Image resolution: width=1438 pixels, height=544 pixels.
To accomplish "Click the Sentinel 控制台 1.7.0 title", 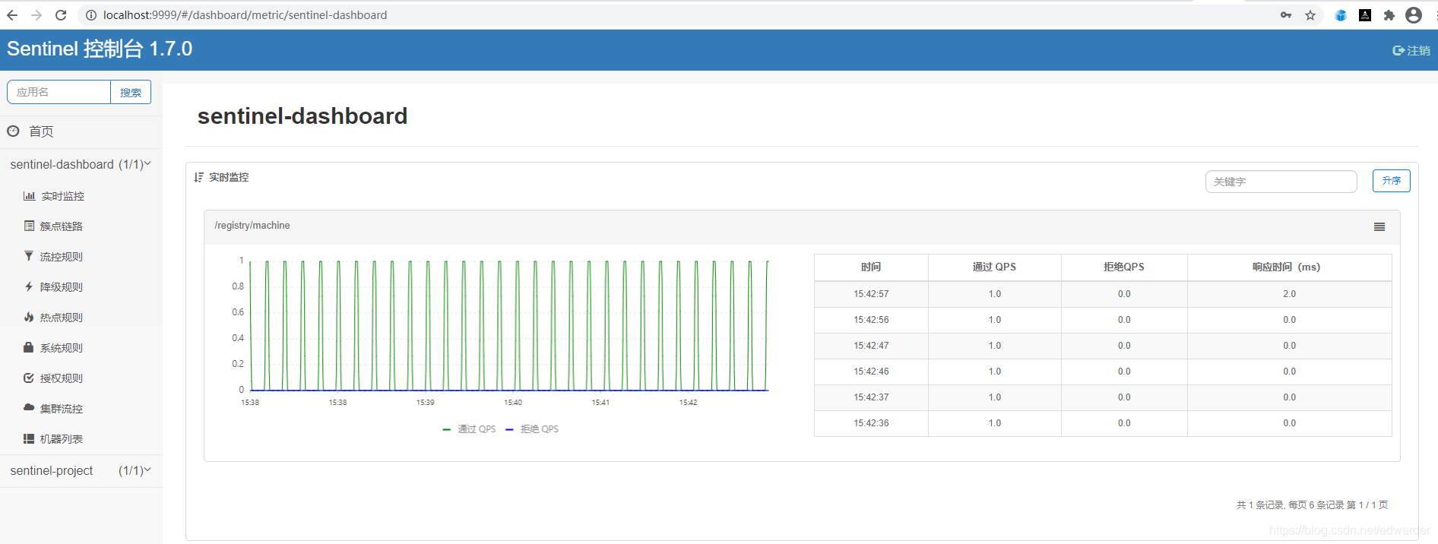I will [x=100, y=49].
